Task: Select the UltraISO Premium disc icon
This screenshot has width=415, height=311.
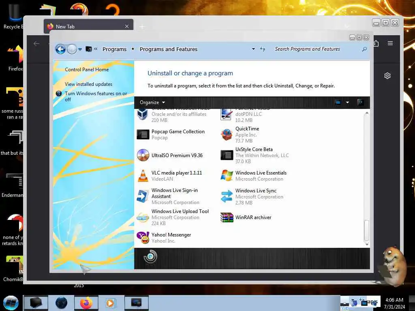Action: pyautogui.click(x=143, y=155)
